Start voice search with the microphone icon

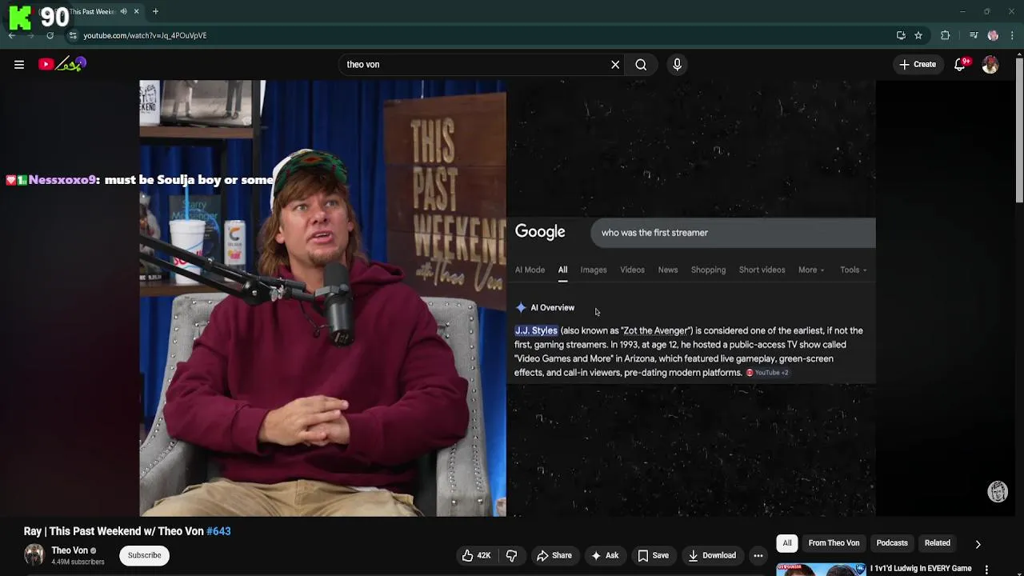point(677,65)
